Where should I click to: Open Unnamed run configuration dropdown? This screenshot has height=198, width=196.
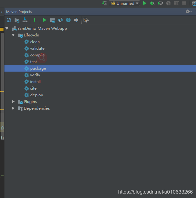click(125, 3)
